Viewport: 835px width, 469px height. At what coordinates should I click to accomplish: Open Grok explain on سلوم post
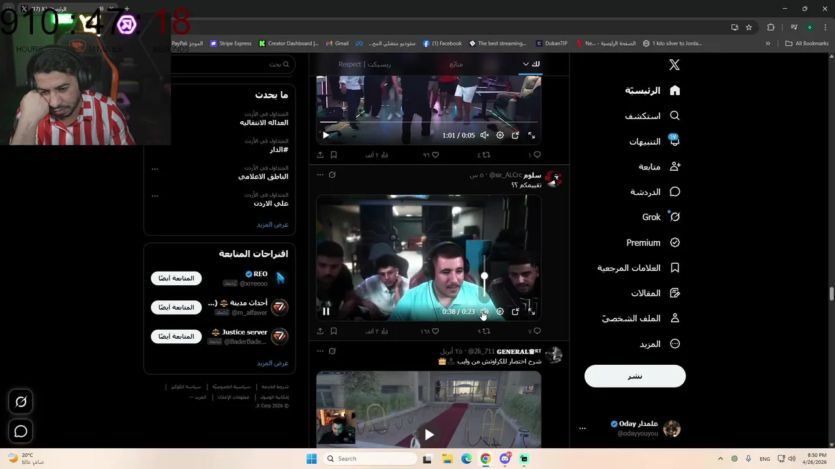coord(332,175)
